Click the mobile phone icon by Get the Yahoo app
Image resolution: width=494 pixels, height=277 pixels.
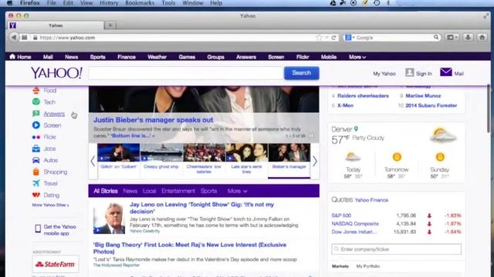(x=38, y=229)
